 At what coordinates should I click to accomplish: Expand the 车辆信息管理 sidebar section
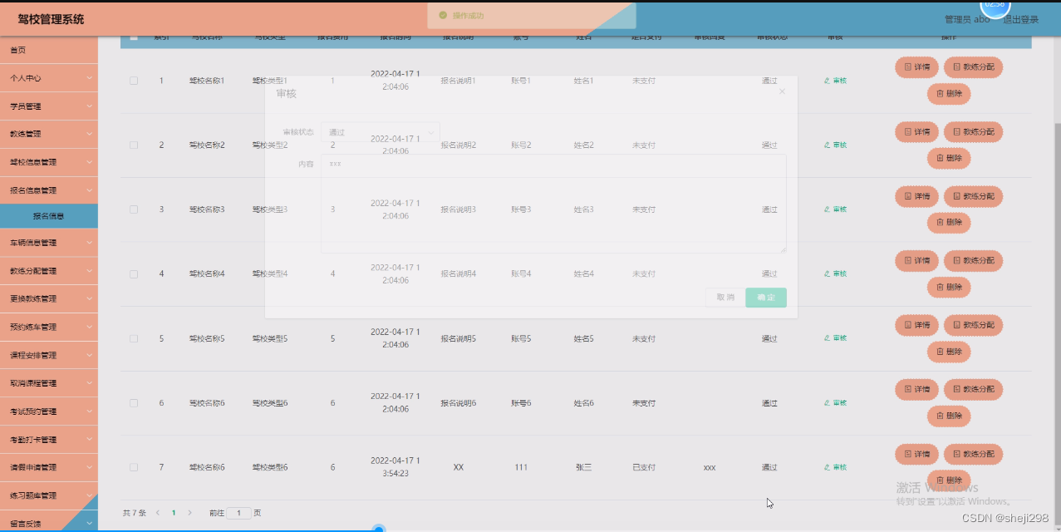[48, 242]
